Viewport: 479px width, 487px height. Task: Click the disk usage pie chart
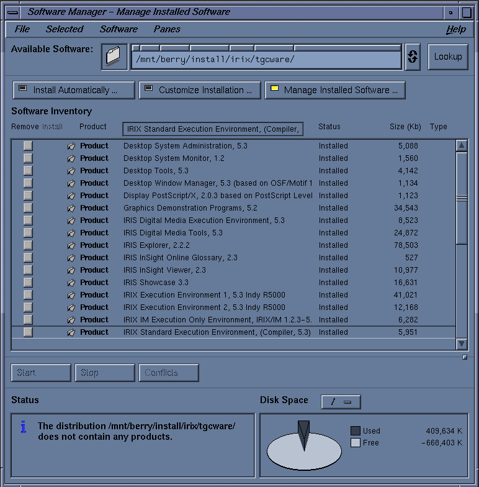304,447
